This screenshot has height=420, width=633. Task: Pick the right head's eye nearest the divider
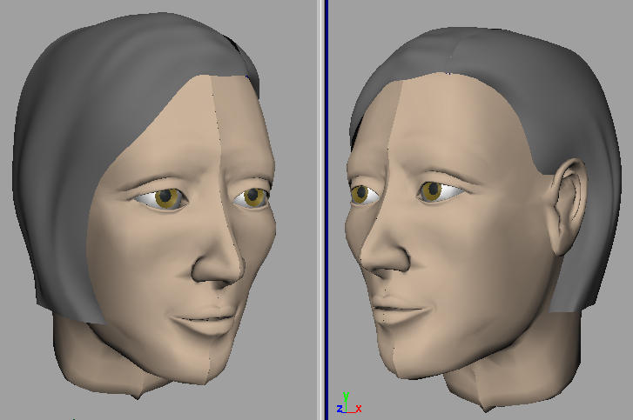(363, 195)
